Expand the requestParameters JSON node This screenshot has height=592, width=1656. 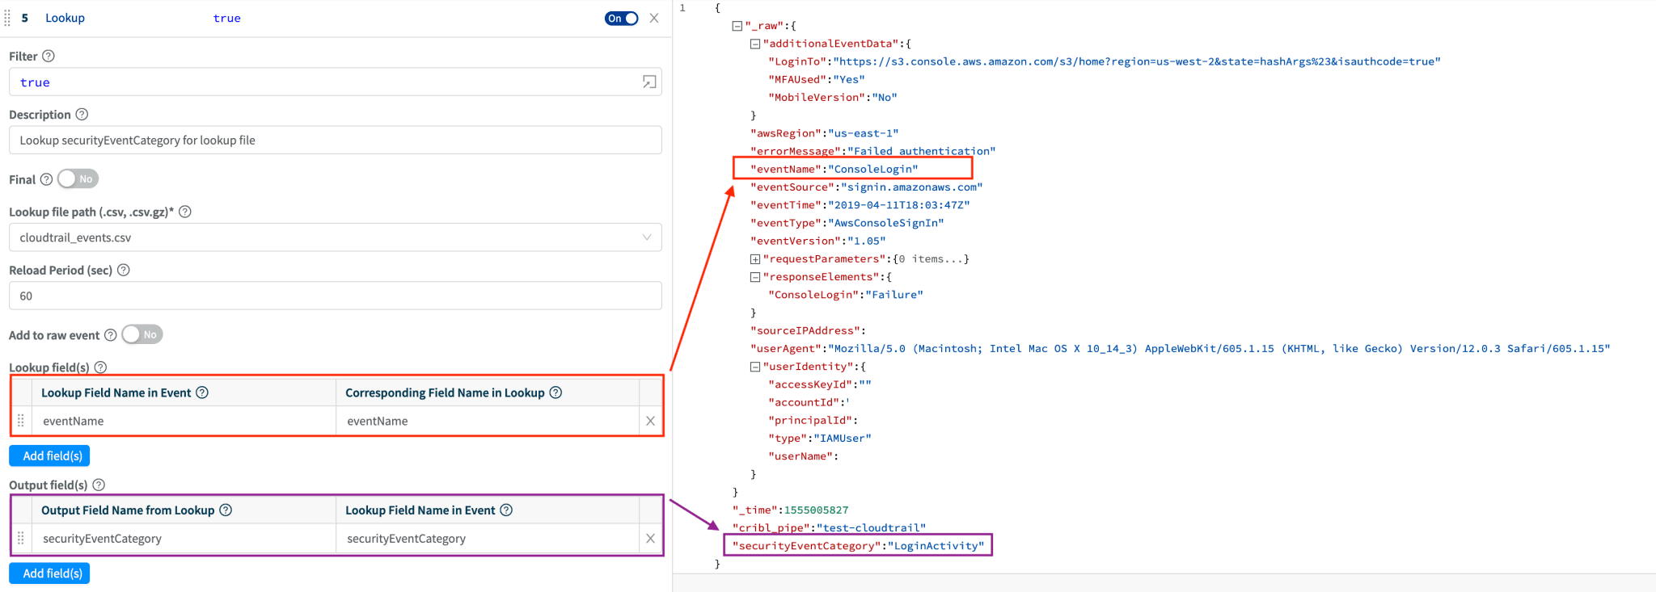click(754, 259)
